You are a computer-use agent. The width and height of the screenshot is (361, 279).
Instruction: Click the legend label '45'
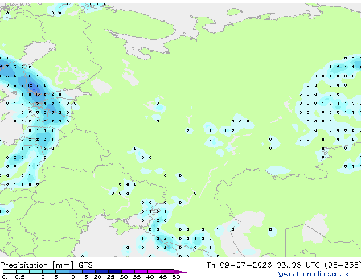coord(163,277)
